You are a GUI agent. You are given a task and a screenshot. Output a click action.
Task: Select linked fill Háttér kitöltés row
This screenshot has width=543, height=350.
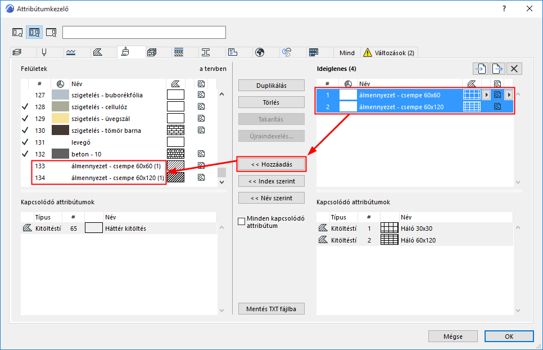[x=119, y=228]
